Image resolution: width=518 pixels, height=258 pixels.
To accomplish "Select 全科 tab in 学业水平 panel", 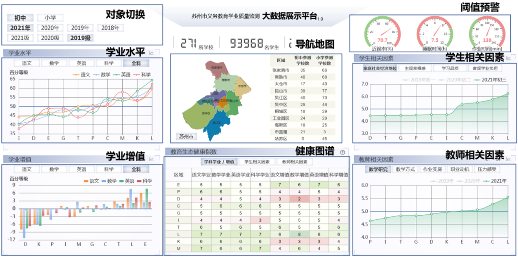I will pos(136,63).
